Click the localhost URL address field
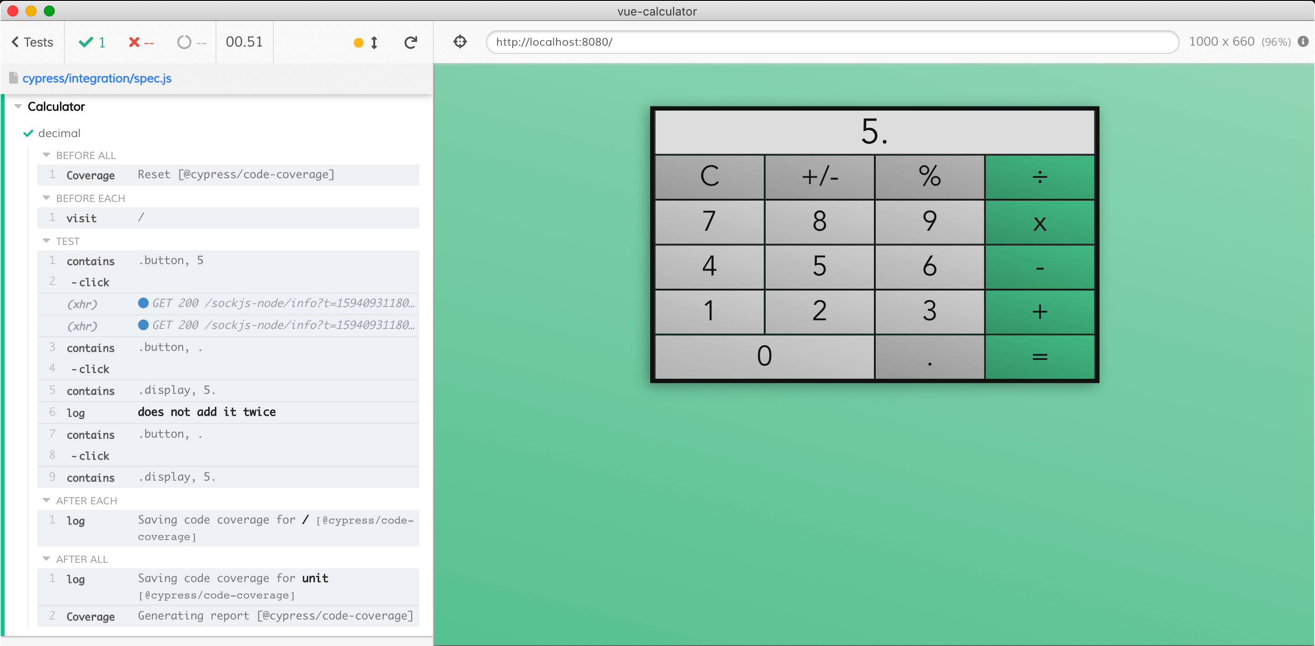Viewport: 1315px width, 646px height. click(832, 42)
